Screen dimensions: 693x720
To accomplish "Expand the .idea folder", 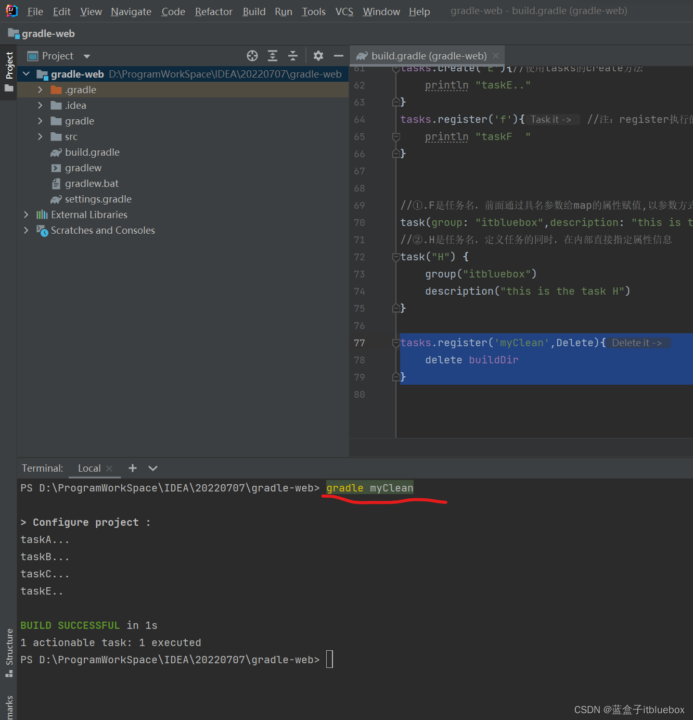I will click(40, 105).
